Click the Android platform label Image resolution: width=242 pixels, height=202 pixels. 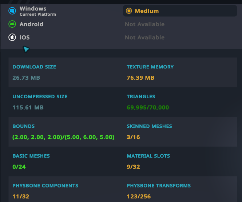[x=31, y=24]
